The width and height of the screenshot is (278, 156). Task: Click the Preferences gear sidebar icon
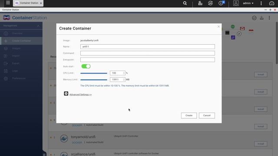pos(6,78)
